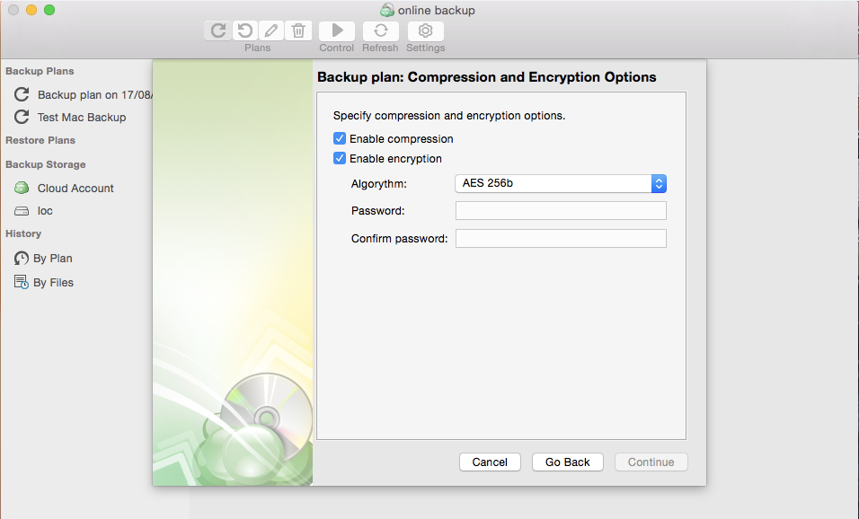Click the backup plan toolbar icon
Screen dimensions: 859x519
(x=218, y=31)
